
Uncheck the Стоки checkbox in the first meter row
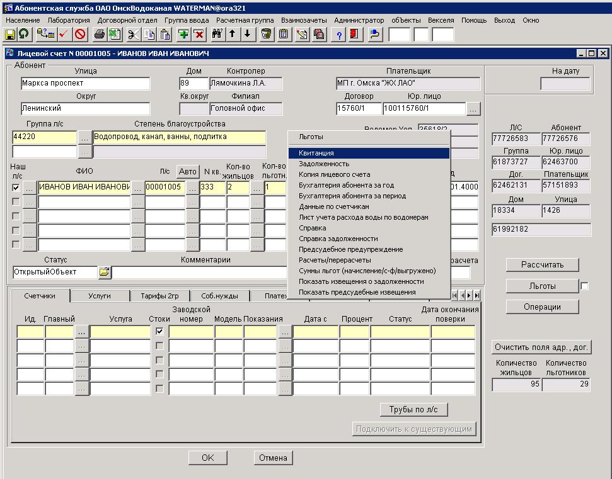click(x=159, y=331)
